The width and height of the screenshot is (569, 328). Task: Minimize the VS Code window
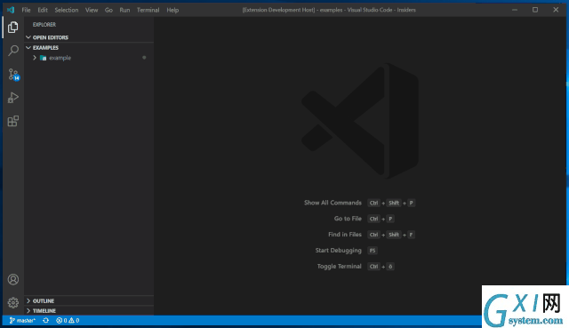(x=515, y=10)
